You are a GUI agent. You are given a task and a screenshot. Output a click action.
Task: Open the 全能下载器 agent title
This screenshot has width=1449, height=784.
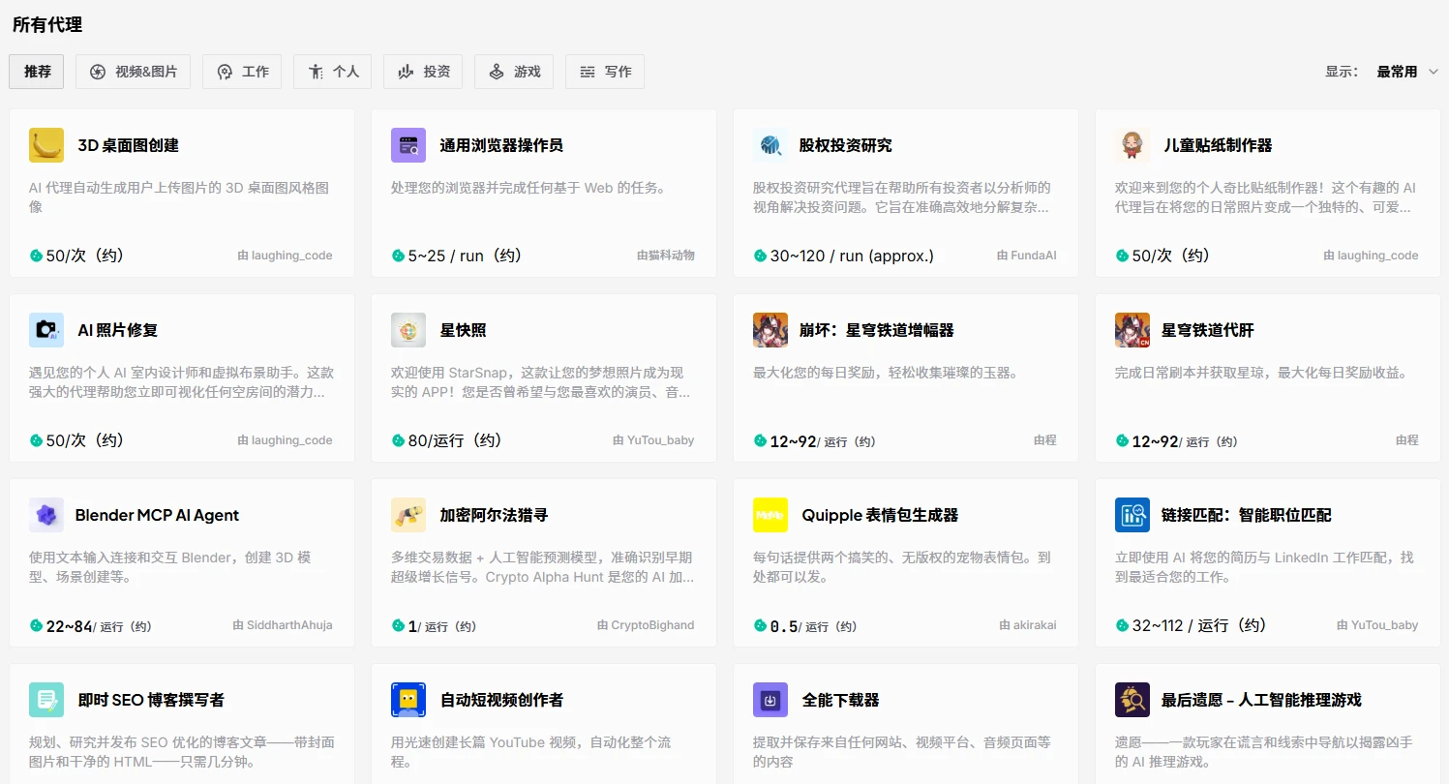pyautogui.click(x=840, y=700)
